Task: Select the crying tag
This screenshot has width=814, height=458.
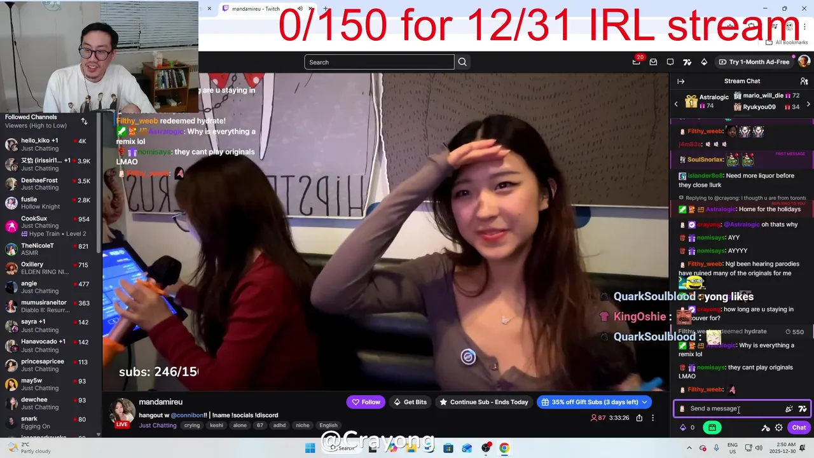Action: 192,425
